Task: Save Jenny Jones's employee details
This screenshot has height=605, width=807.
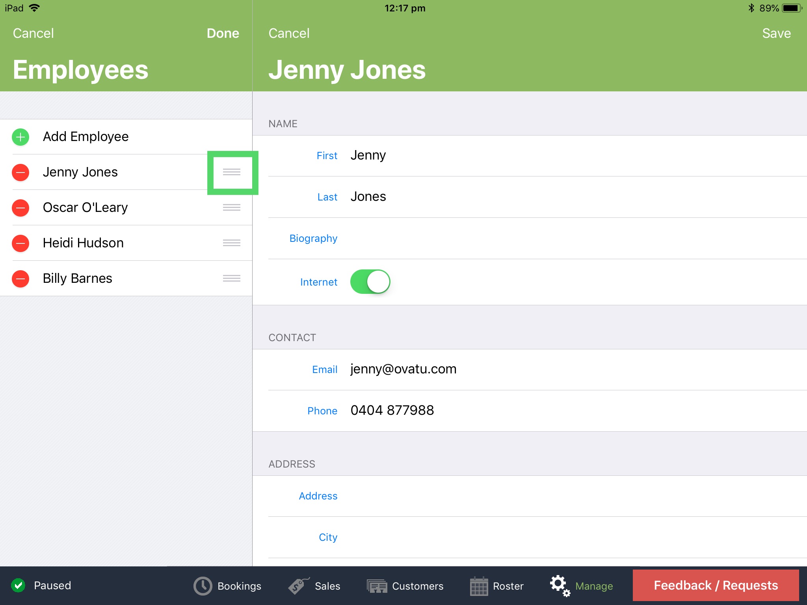Action: 775,33
